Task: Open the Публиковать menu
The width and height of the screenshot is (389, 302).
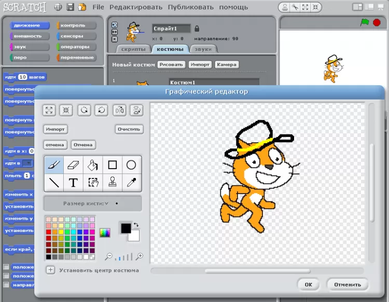Action: click(191, 7)
